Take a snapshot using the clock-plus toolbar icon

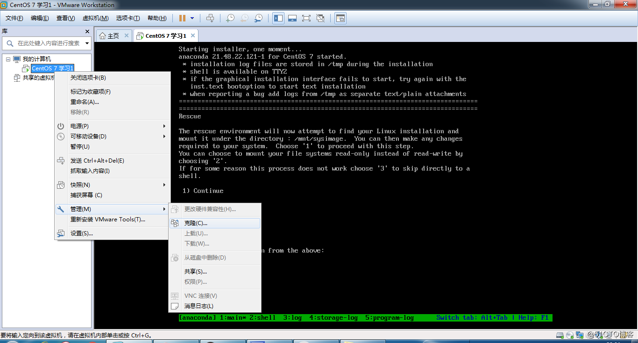click(x=230, y=18)
